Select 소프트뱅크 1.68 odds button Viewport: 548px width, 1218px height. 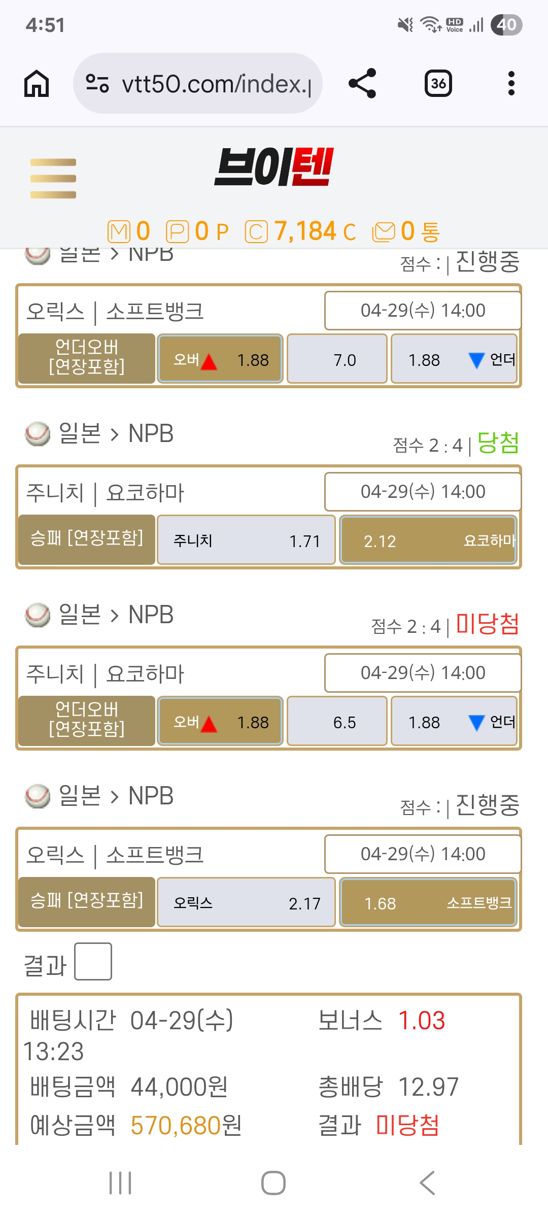(428, 903)
